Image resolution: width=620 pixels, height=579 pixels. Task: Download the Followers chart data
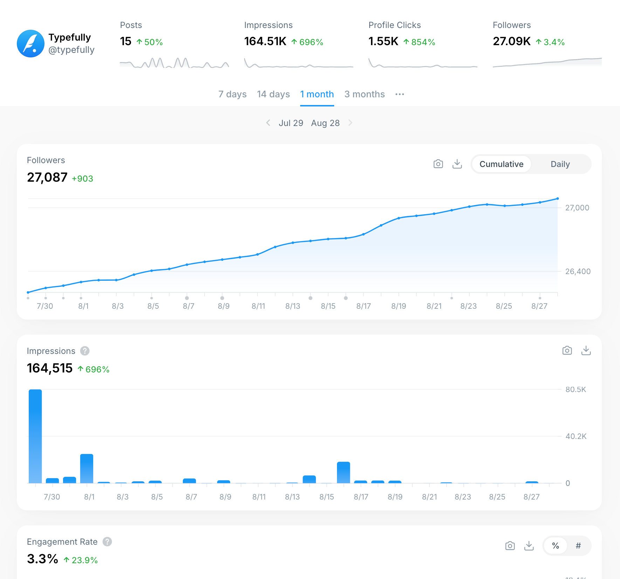tap(457, 163)
